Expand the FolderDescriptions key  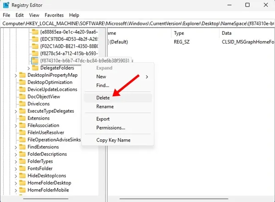tap(16, 154)
